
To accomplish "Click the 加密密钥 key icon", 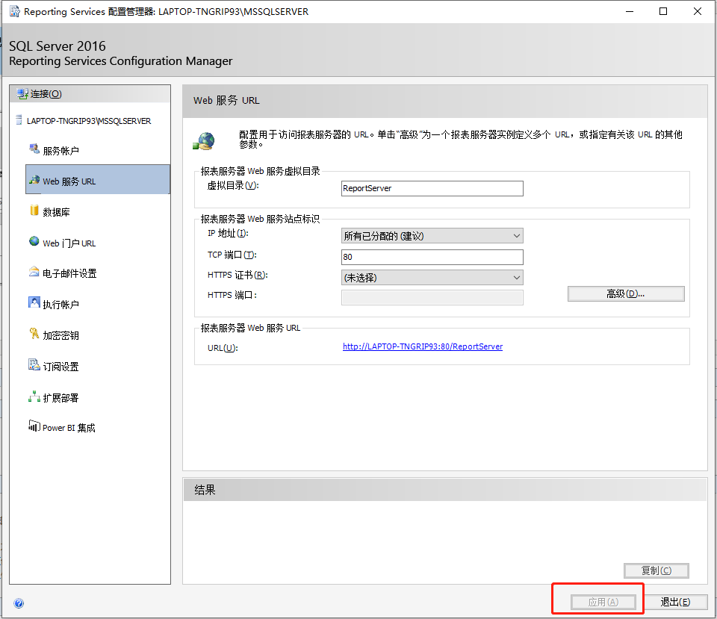I will 34,333.
